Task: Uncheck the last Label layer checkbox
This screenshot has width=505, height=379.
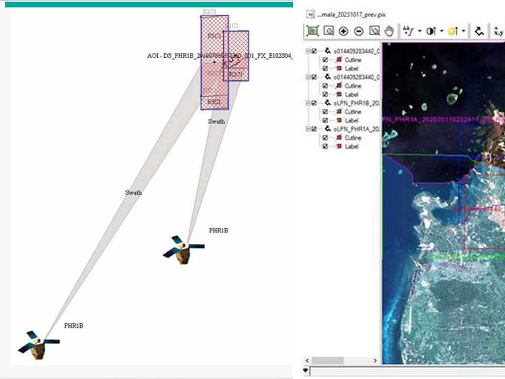Action: (325, 147)
